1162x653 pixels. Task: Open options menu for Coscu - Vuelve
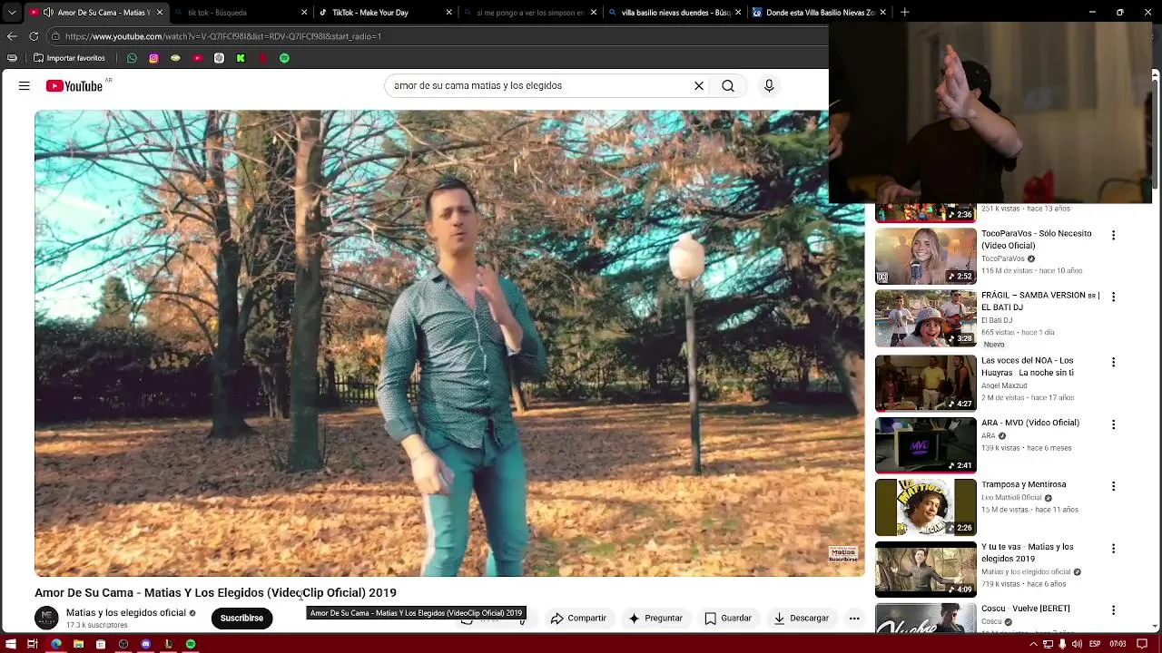pos(1113,610)
